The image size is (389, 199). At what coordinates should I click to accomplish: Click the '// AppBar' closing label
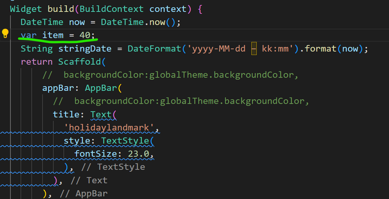point(84,194)
